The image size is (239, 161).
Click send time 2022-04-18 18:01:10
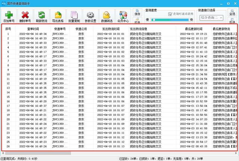(x=111, y=129)
